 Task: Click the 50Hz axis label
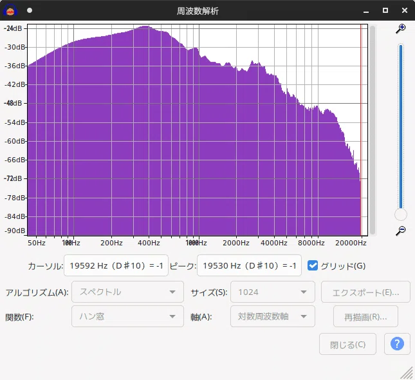pos(37,243)
